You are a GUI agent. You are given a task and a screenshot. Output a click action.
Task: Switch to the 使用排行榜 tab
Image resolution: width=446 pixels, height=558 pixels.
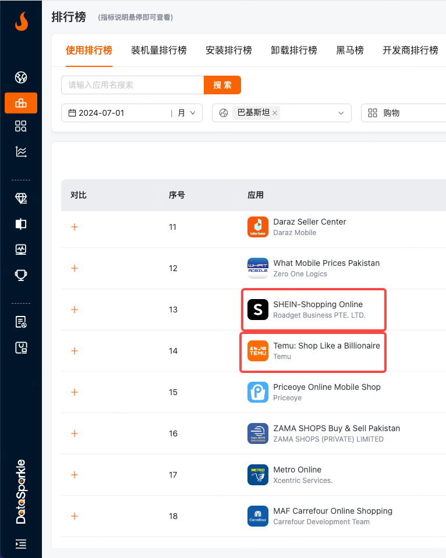click(89, 50)
